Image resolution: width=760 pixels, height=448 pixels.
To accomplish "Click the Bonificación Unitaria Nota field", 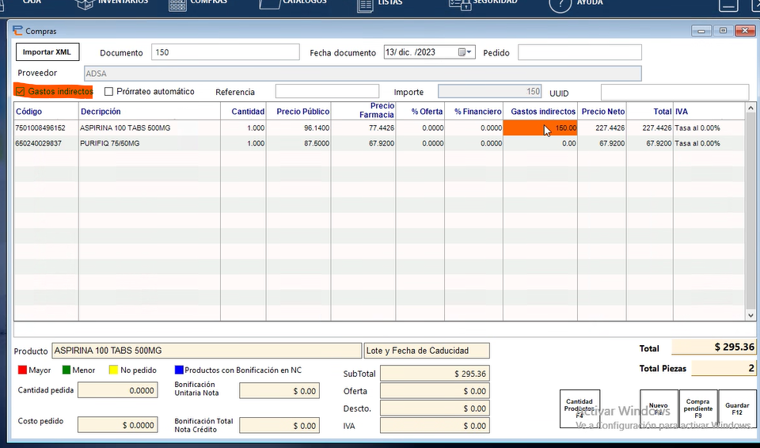I will [x=279, y=391].
